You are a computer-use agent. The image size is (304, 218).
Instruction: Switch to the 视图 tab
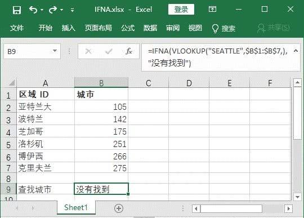pyautogui.click(x=195, y=28)
